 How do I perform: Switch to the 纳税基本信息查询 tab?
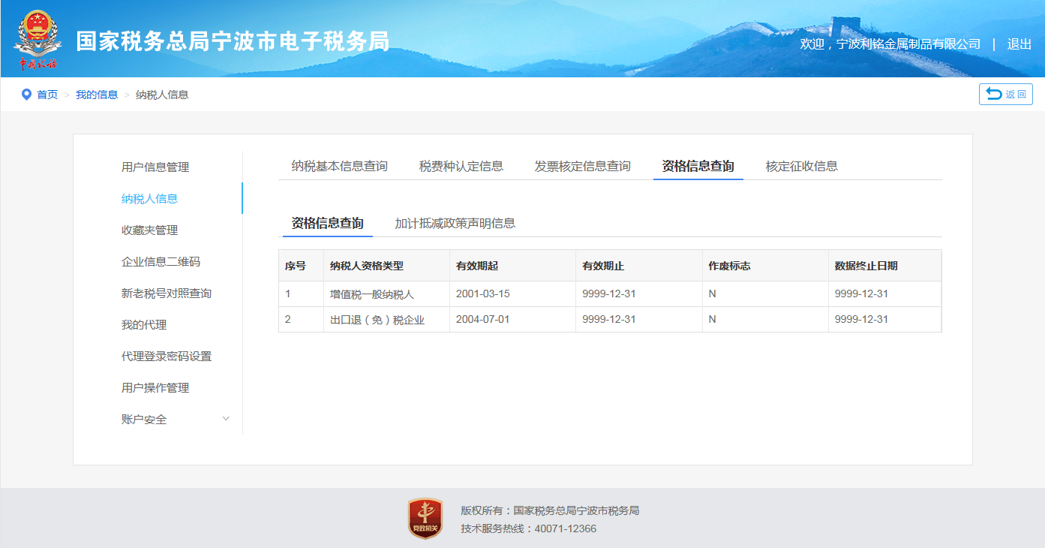pos(339,166)
